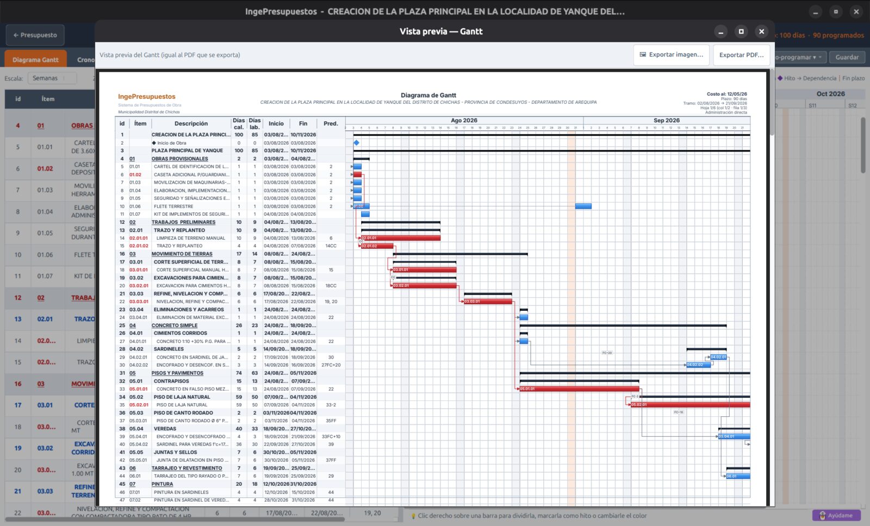Viewport: 870px width, 526px height.
Task: Click the Sep 2026 month header
Action: pos(667,121)
